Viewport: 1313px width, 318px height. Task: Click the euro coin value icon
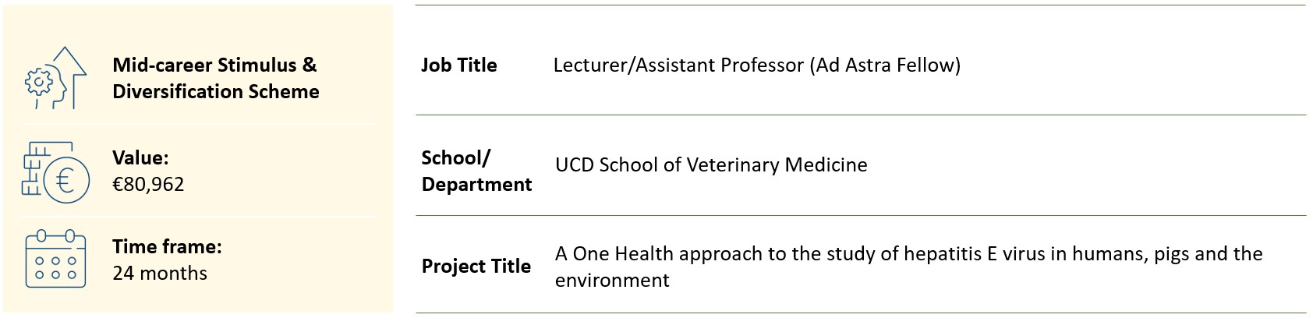tap(65, 181)
